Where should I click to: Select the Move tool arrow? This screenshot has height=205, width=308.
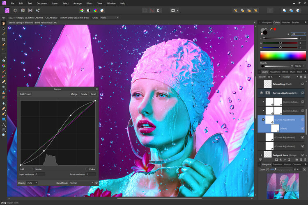4,29
